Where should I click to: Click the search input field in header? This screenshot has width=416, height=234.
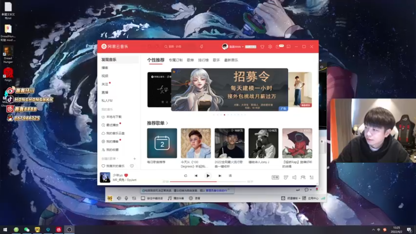click(180, 47)
